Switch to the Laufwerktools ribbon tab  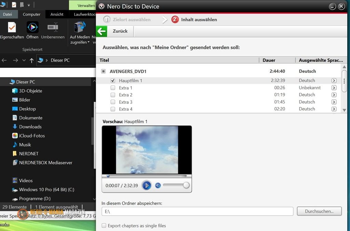click(x=85, y=14)
